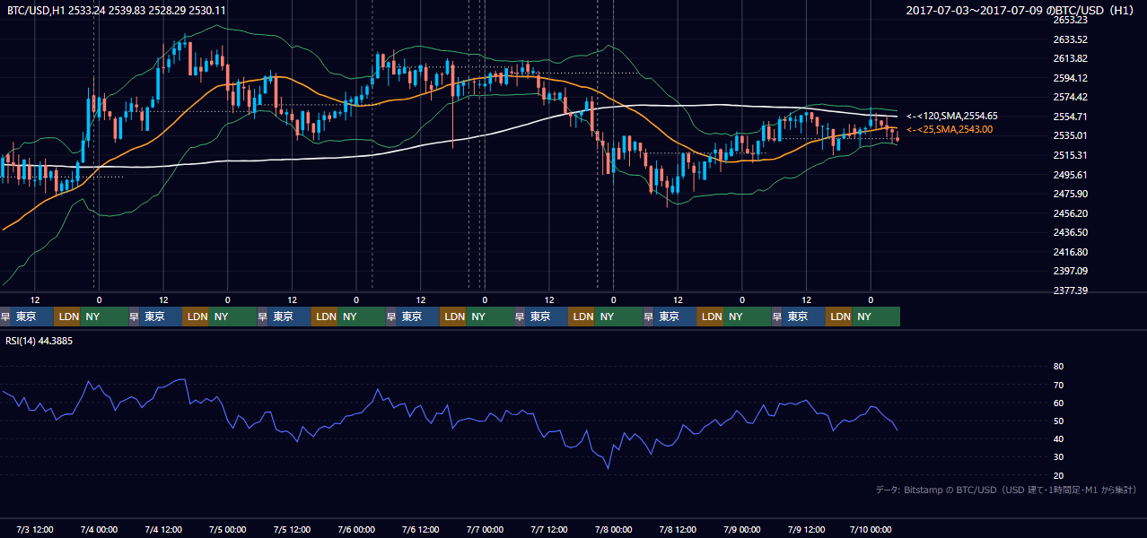Image resolution: width=1147 pixels, height=538 pixels.
Task: Click the 7/4 00:00 date label
Action: pyautogui.click(x=100, y=529)
